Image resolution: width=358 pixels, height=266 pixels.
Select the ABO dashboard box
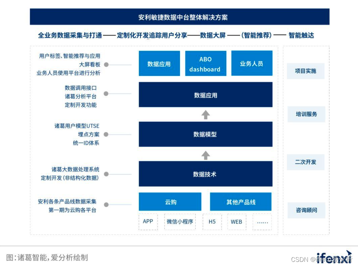click(x=205, y=63)
